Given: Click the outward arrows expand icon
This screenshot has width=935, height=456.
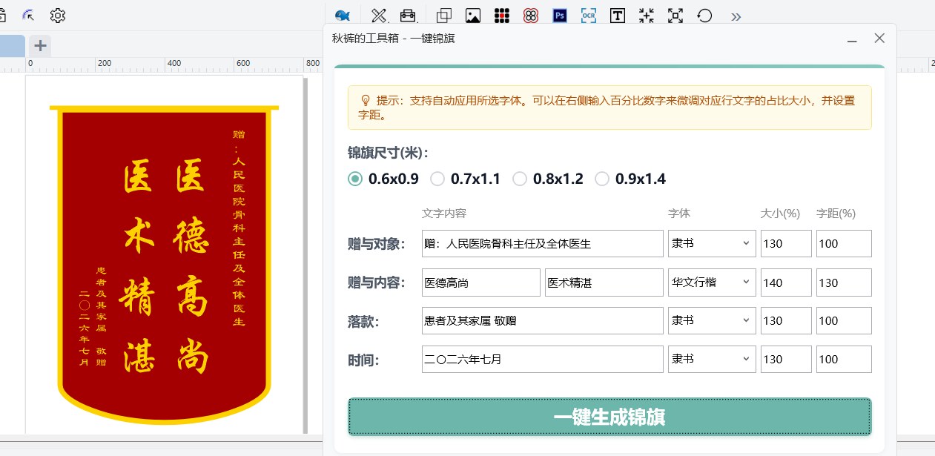Looking at the screenshot, I should point(675,16).
